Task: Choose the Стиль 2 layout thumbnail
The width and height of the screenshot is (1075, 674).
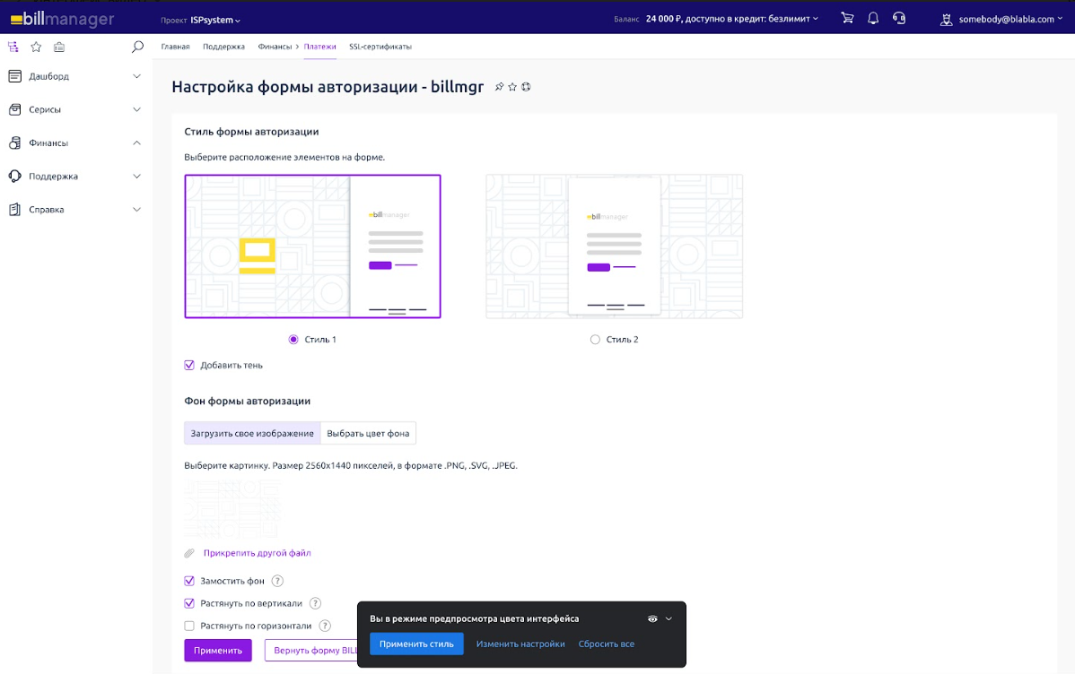Action: tap(615, 246)
